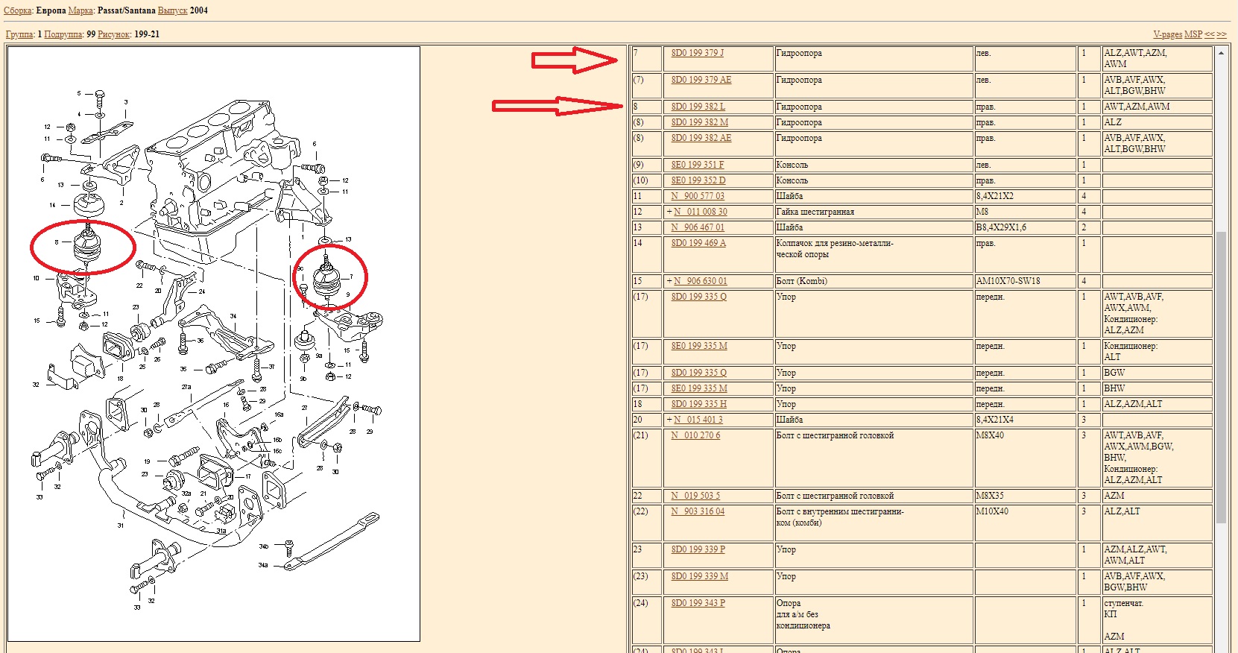Click the previous page '<<' arrow link
Screen dimensions: 1238x653
tap(1210, 34)
